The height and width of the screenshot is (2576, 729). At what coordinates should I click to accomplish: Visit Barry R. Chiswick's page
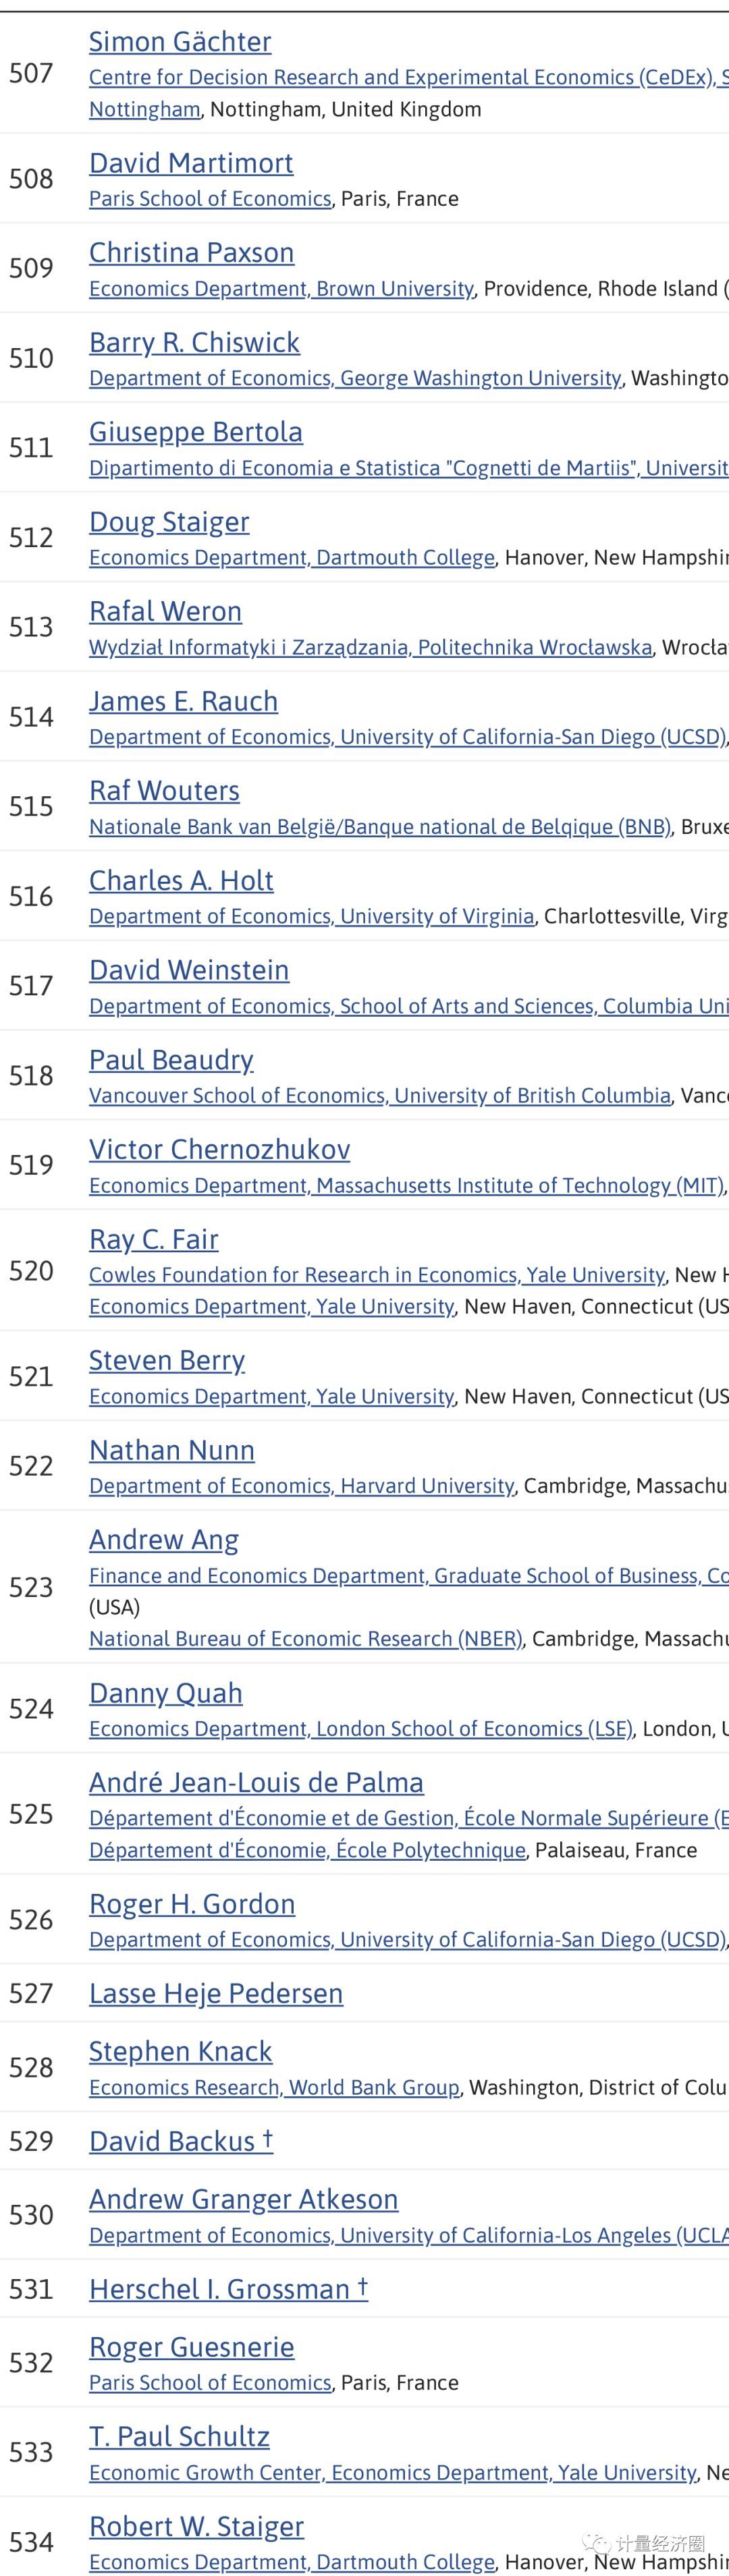click(194, 343)
